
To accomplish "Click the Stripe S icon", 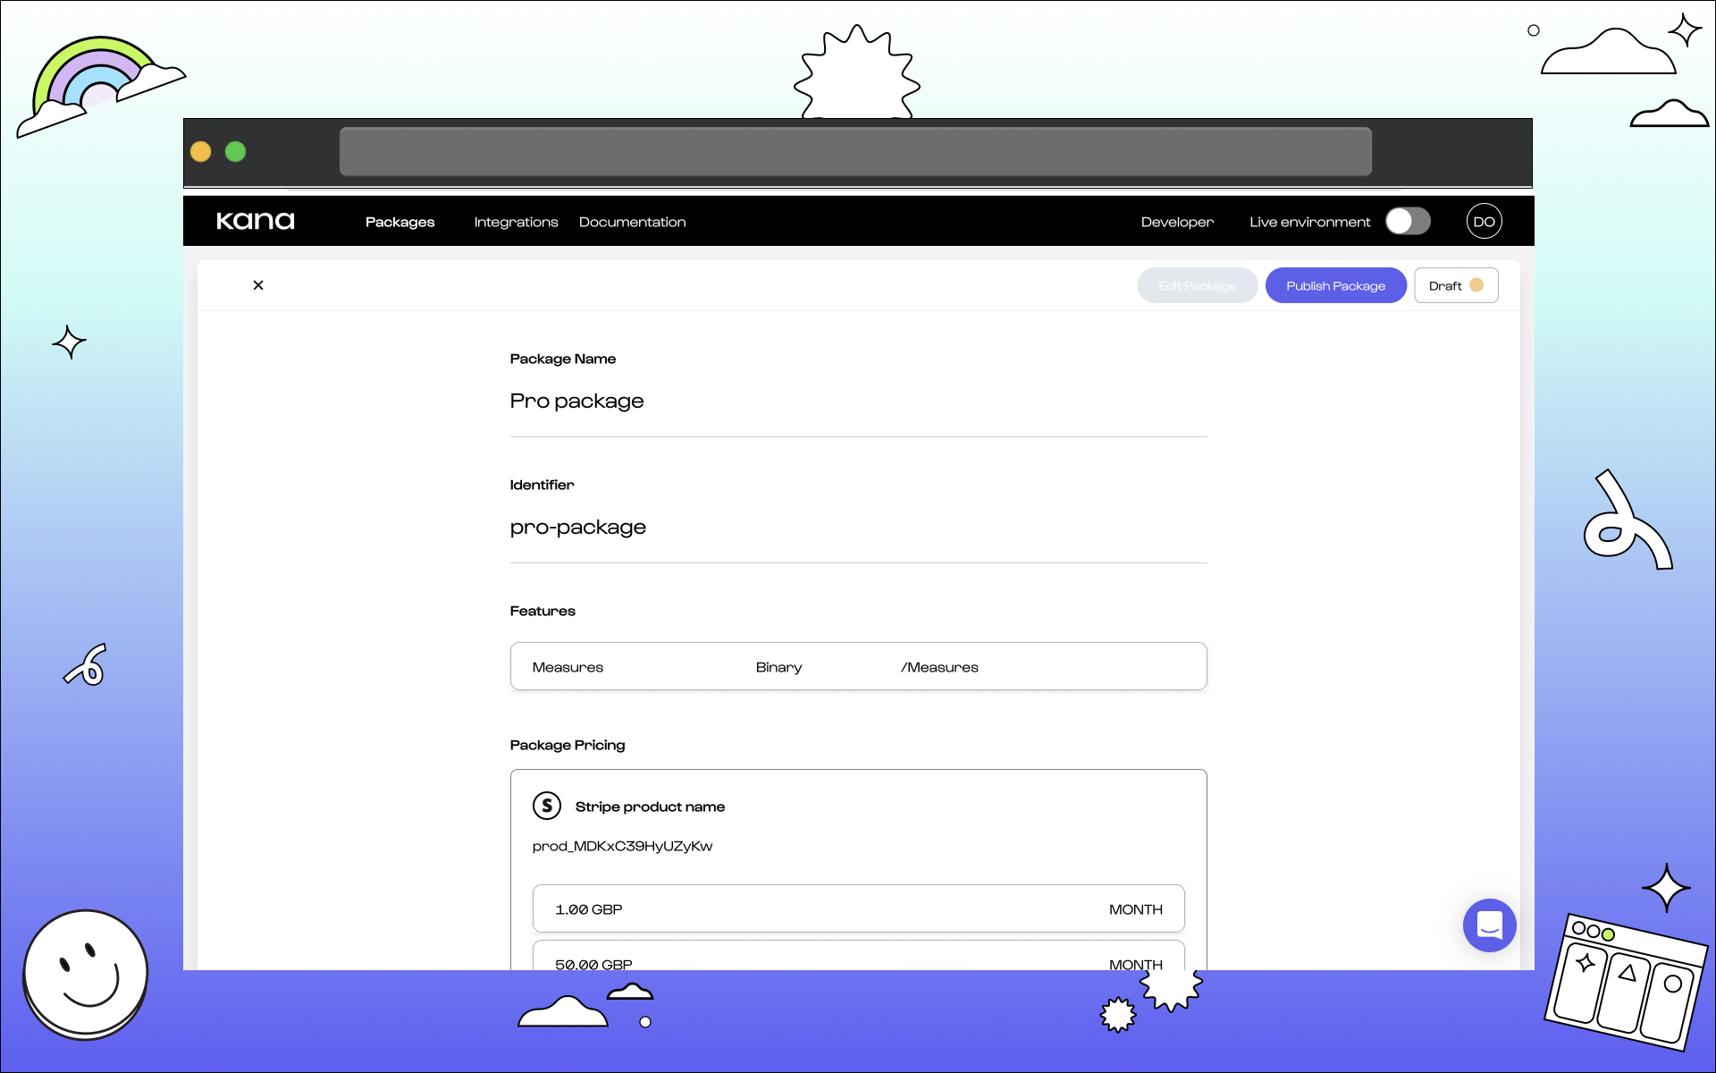I will point(547,806).
